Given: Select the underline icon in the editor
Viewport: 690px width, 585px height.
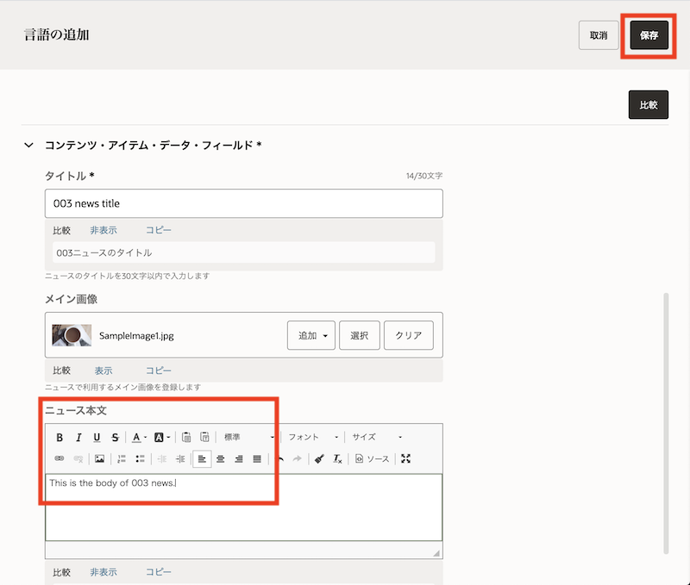Looking at the screenshot, I should [x=97, y=437].
